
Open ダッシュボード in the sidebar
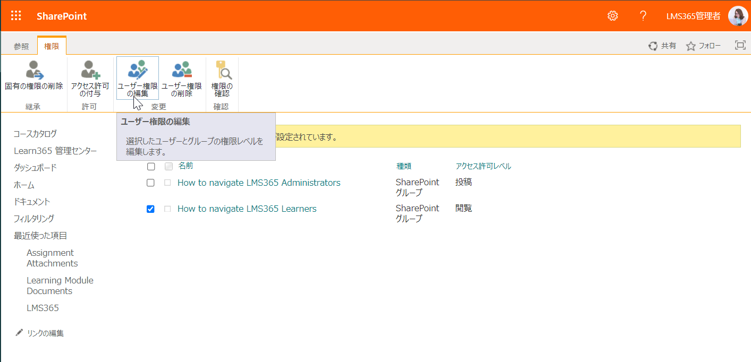pos(35,168)
